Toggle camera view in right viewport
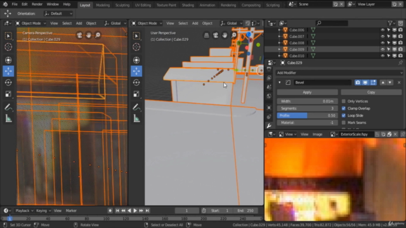Image resolution: width=406 pixels, height=228 pixels. coord(216,35)
